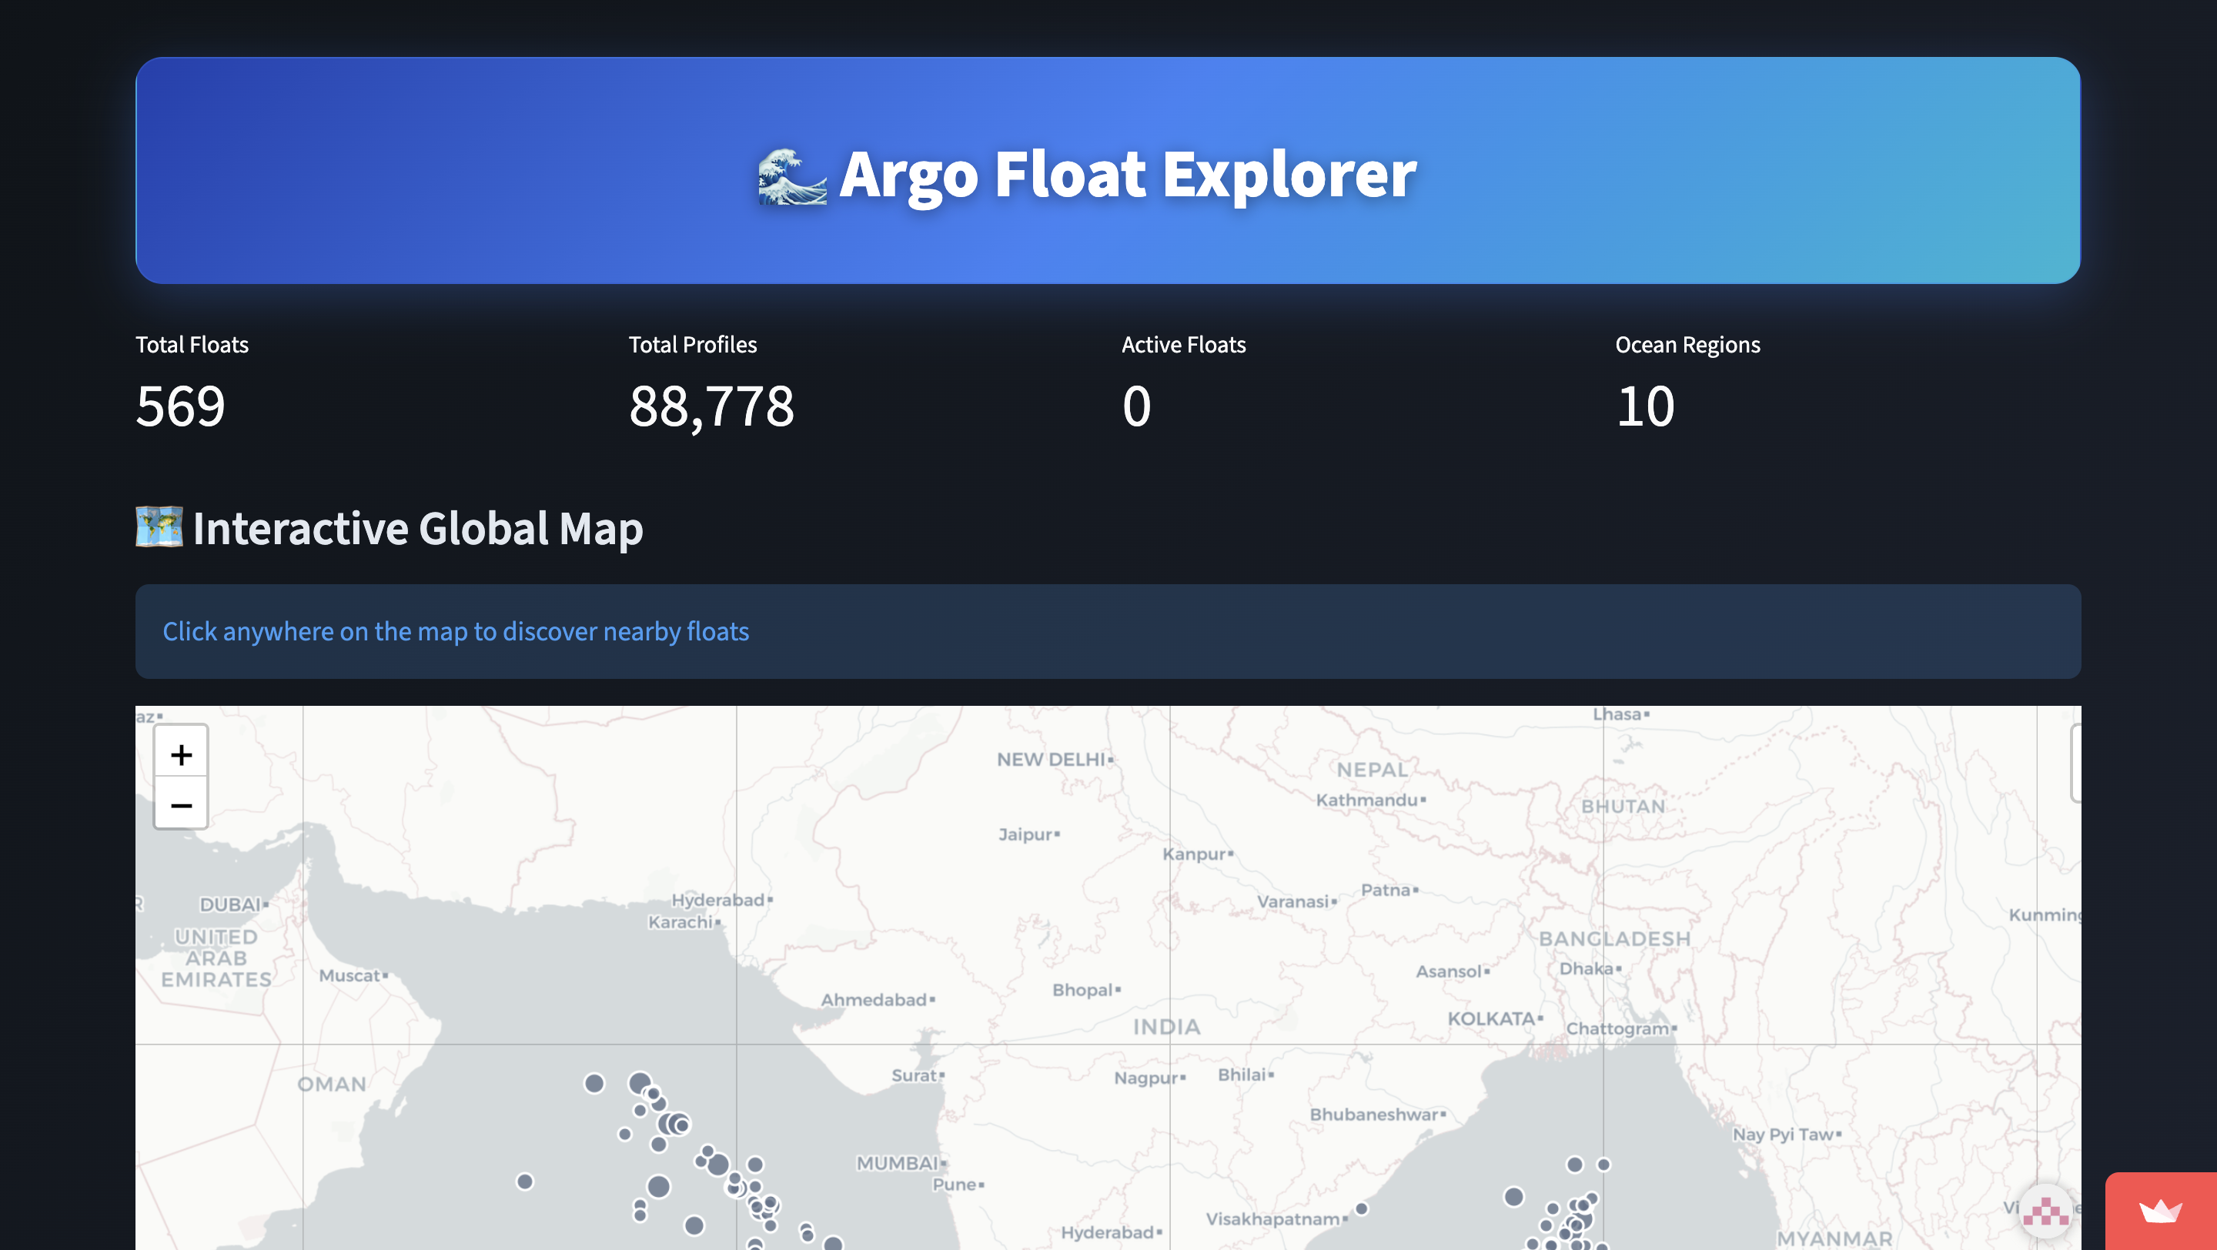This screenshot has width=2217, height=1250.
Task: Zoom in on the map with plus button
Action: [x=181, y=754]
